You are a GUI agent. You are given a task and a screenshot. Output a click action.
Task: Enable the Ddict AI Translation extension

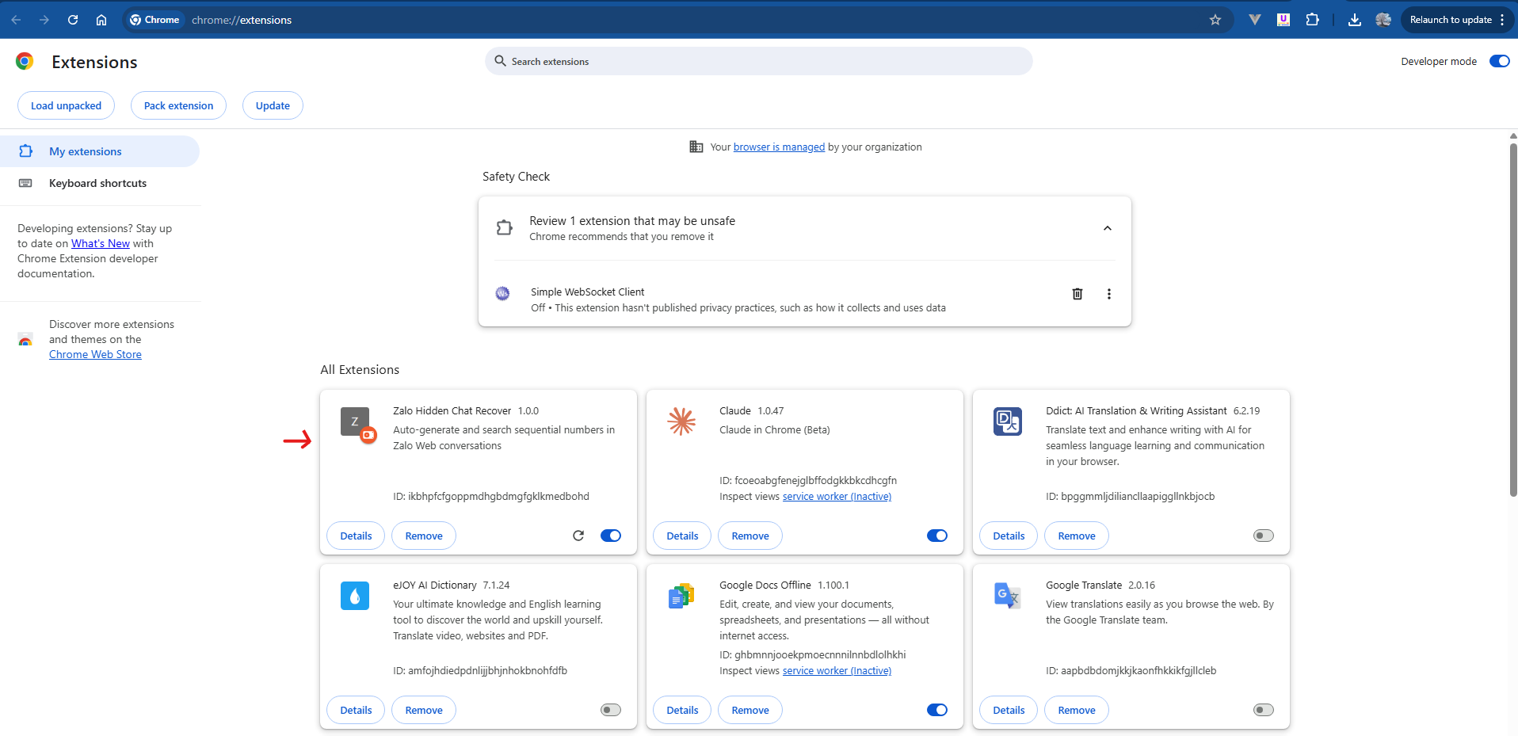[1263, 536]
